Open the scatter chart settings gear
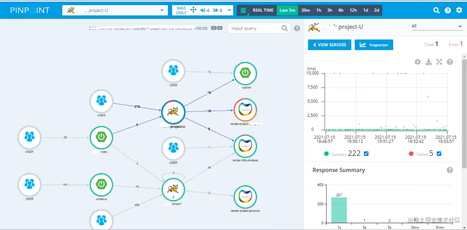This screenshot has height=230, width=467. [x=418, y=62]
